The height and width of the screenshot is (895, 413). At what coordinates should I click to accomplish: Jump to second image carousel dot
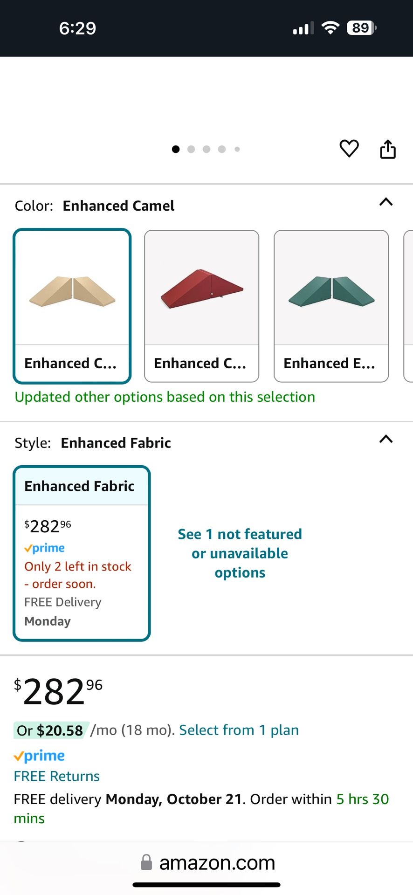[191, 149]
